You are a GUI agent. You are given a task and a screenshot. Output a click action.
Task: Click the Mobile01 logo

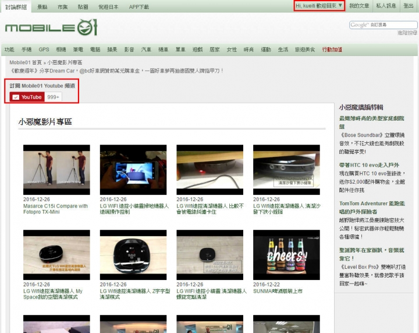pyautogui.click(x=51, y=27)
